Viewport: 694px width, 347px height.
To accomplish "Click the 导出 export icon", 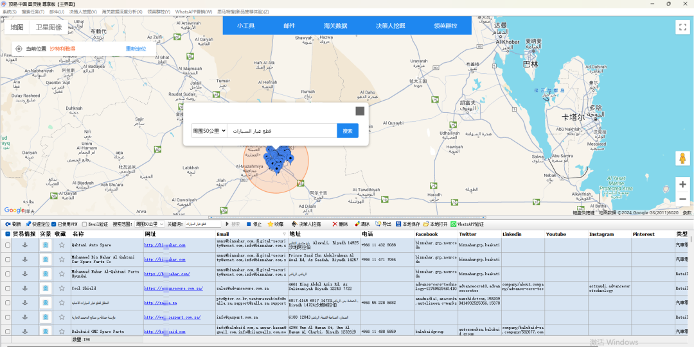I will [x=378, y=224].
